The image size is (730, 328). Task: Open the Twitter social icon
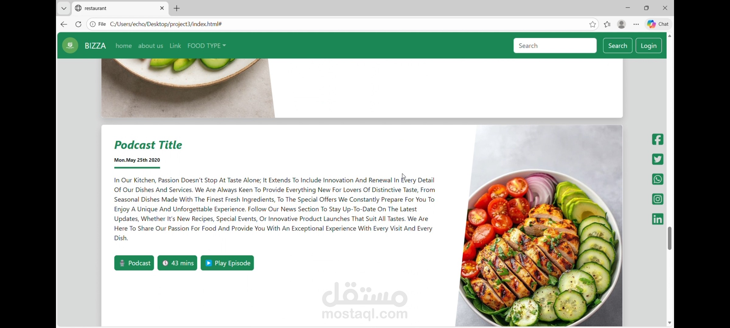click(658, 159)
